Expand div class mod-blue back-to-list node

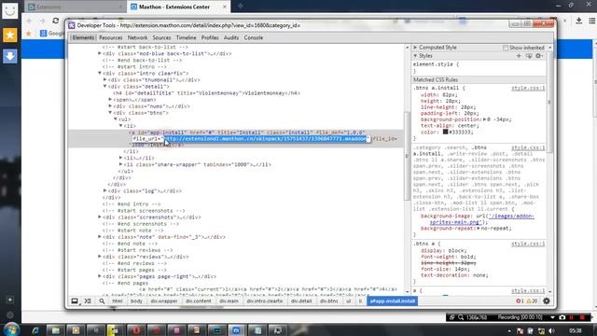[100, 54]
